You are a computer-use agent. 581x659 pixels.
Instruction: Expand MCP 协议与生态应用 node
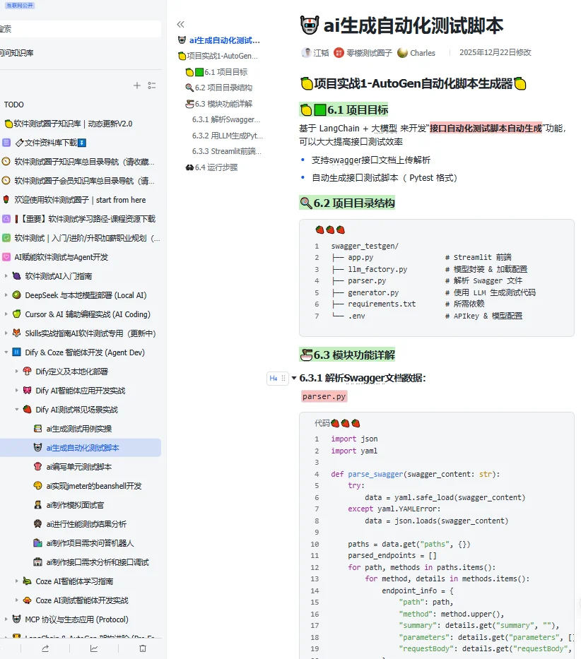[6, 619]
